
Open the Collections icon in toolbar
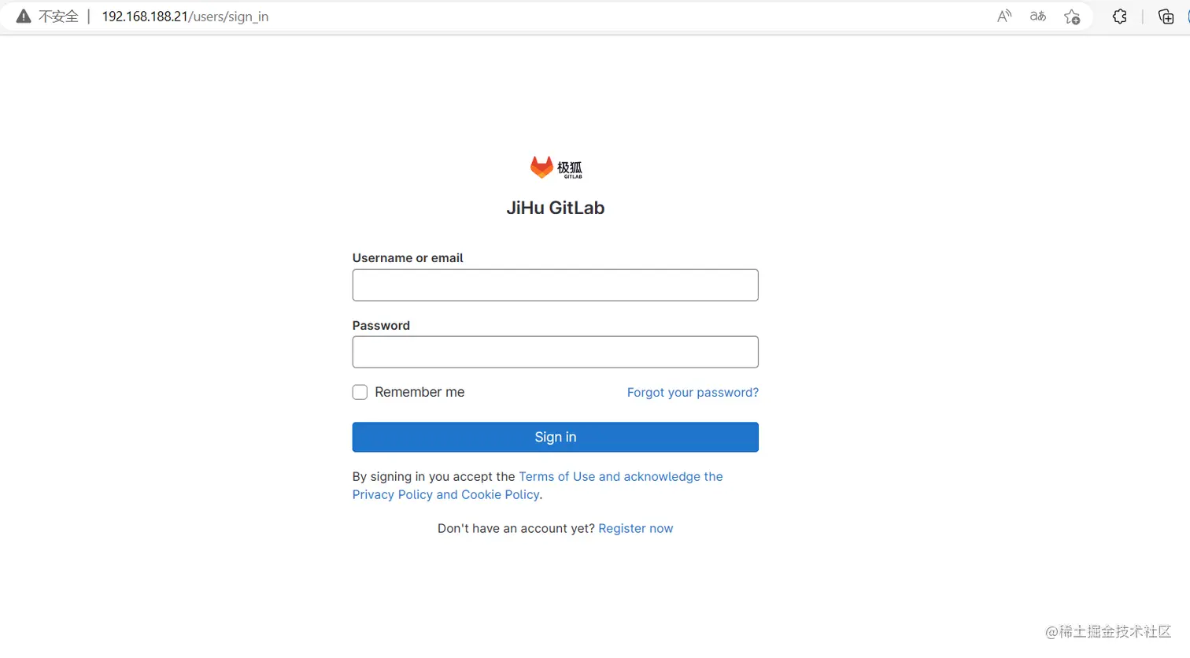pyautogui.click(x=1166, y=17)
